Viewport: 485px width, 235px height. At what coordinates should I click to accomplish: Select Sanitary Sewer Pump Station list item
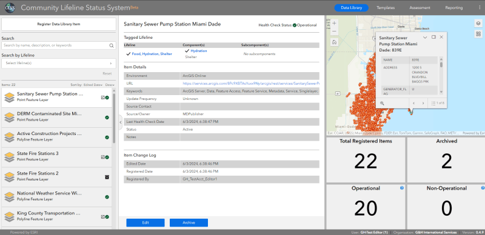tap(56, 98)
